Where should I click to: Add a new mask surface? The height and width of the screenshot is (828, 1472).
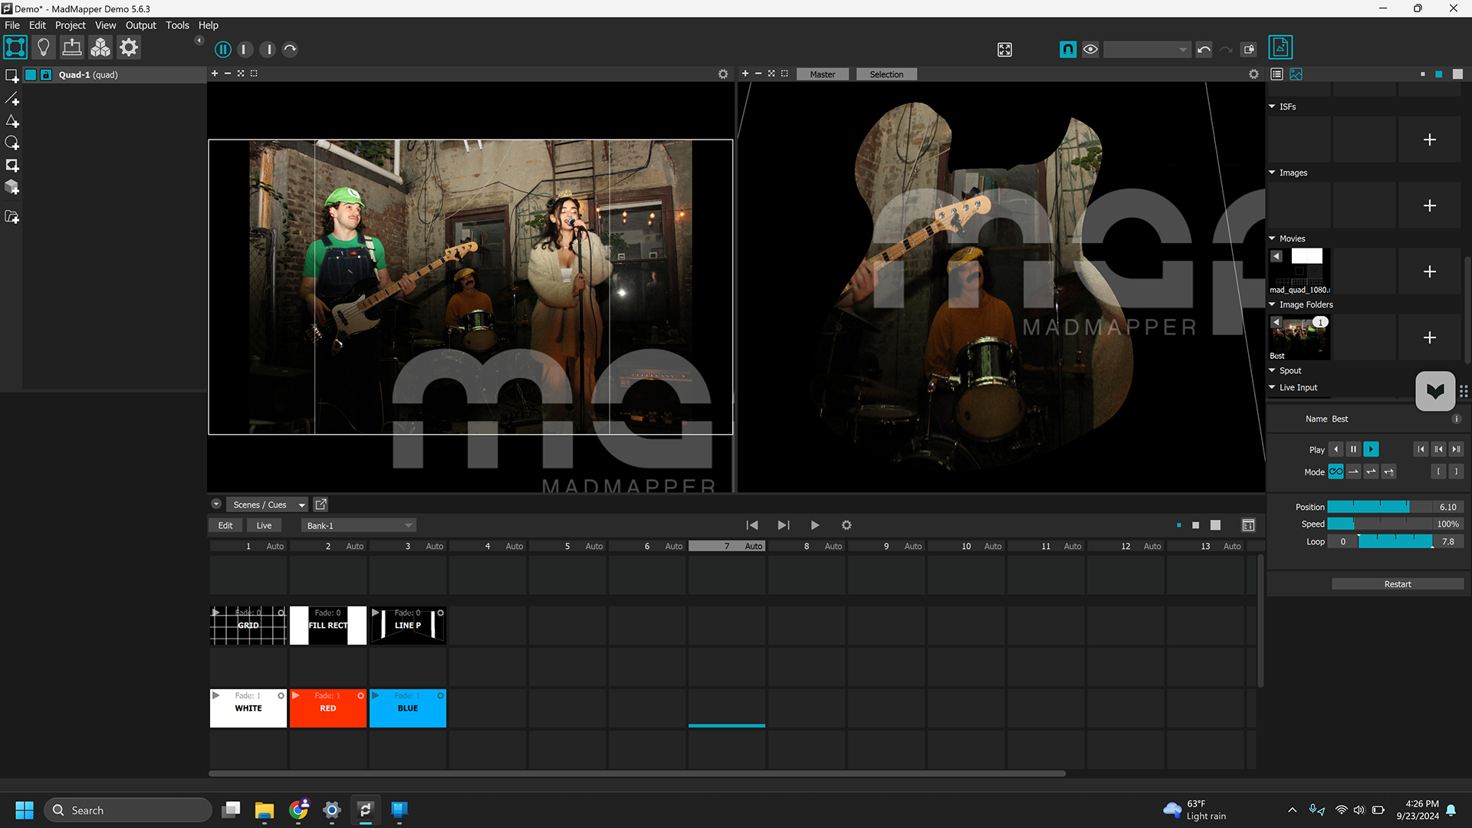12,166
